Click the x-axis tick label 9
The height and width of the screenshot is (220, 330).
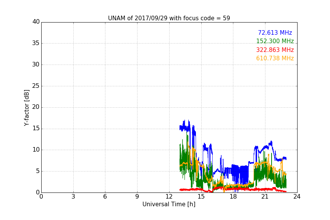[x=137, y=197]
